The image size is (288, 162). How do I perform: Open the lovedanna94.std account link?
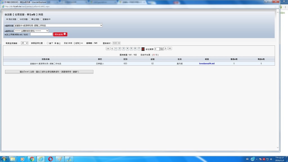(x=207, y=64)
